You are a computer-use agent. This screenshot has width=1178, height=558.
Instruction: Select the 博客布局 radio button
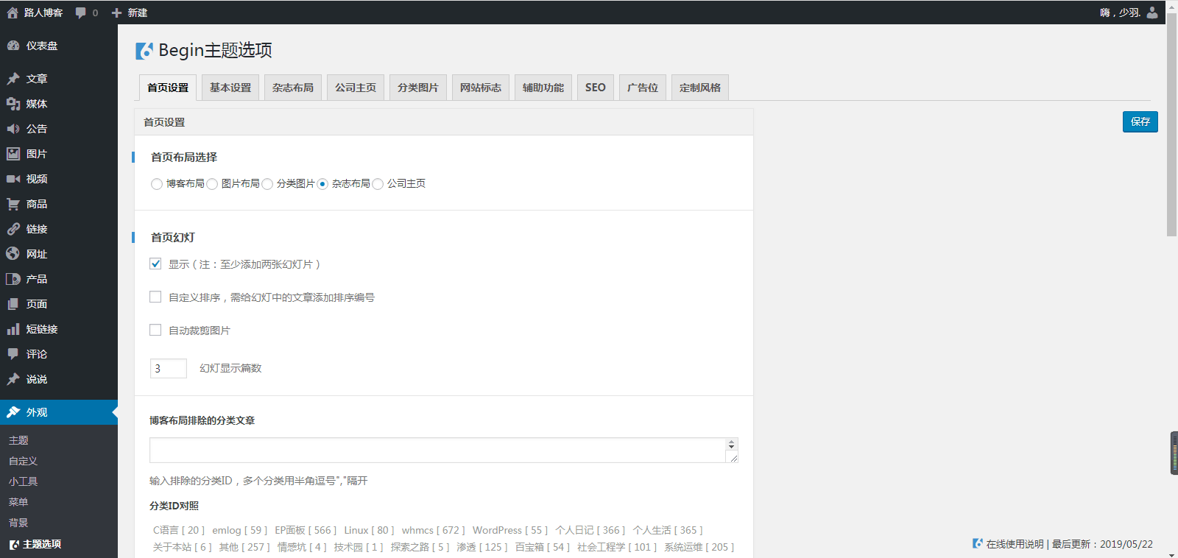pyautogui.click(x=156, y=184)
